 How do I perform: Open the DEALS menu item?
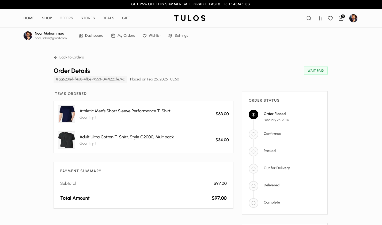coord(108,18)
